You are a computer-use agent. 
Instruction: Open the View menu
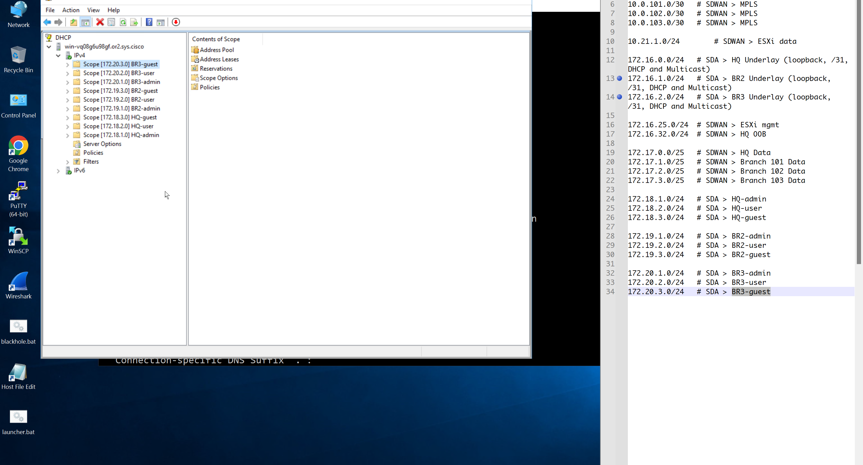coord(93,10)
